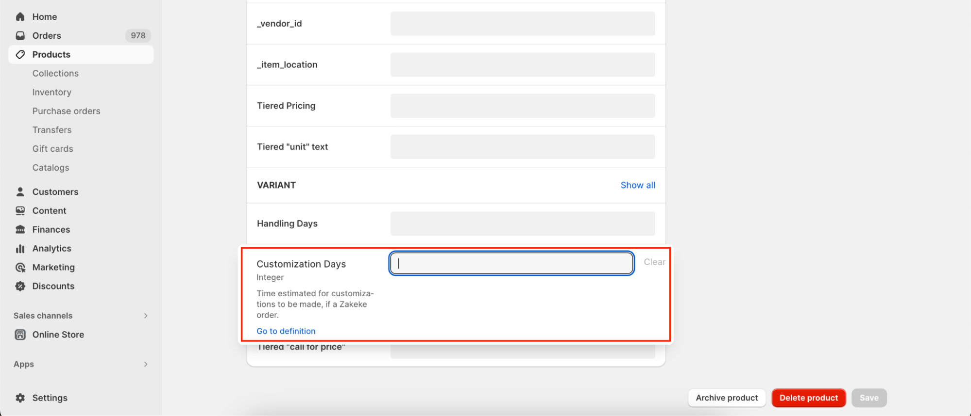Expand the Apps section chevron
The height and width of the screenshot is (416, 971).
click(145, 364)
